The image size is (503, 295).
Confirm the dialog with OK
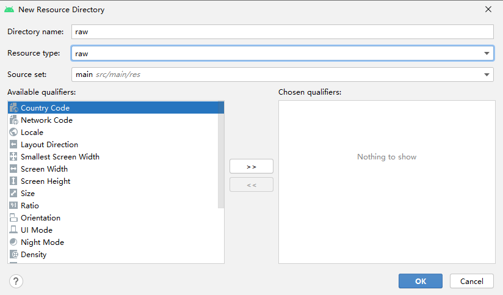420,281
